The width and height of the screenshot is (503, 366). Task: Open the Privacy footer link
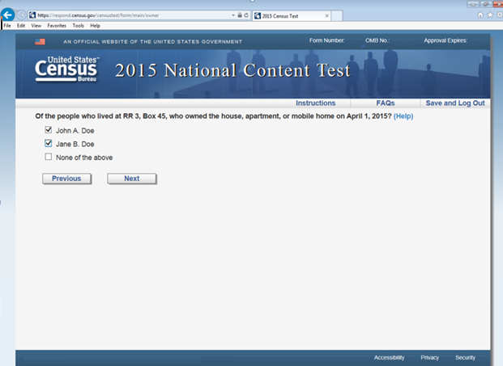(429, 357)
